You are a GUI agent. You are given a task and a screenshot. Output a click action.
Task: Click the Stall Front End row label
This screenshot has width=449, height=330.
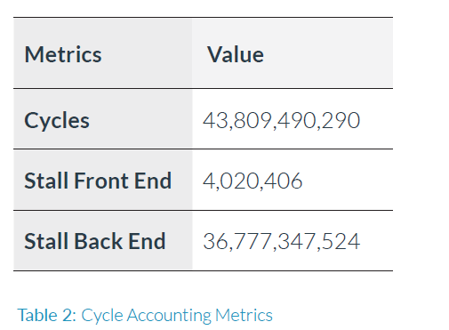(98, 181)
